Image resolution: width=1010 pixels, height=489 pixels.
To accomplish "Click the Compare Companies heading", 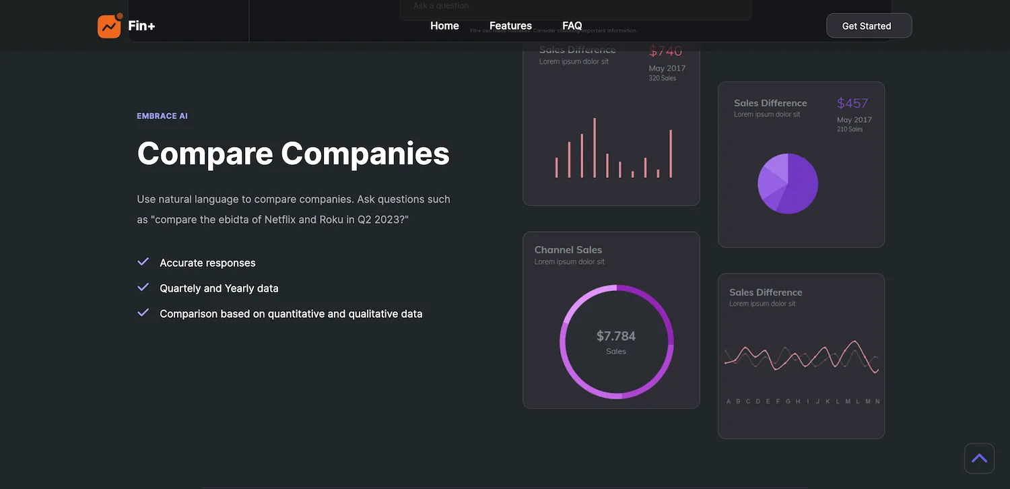I will click(x=293, y=153).
